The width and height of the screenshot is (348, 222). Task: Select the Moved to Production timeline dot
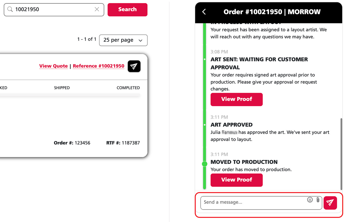tap(204, 164)
